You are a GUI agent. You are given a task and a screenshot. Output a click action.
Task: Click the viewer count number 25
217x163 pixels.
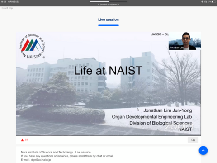point(26,140)
